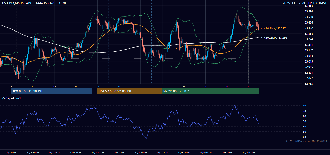This screenshot has height=155, width=330.
Task: Click price axis label 153.019
Action: pos(308,61)
